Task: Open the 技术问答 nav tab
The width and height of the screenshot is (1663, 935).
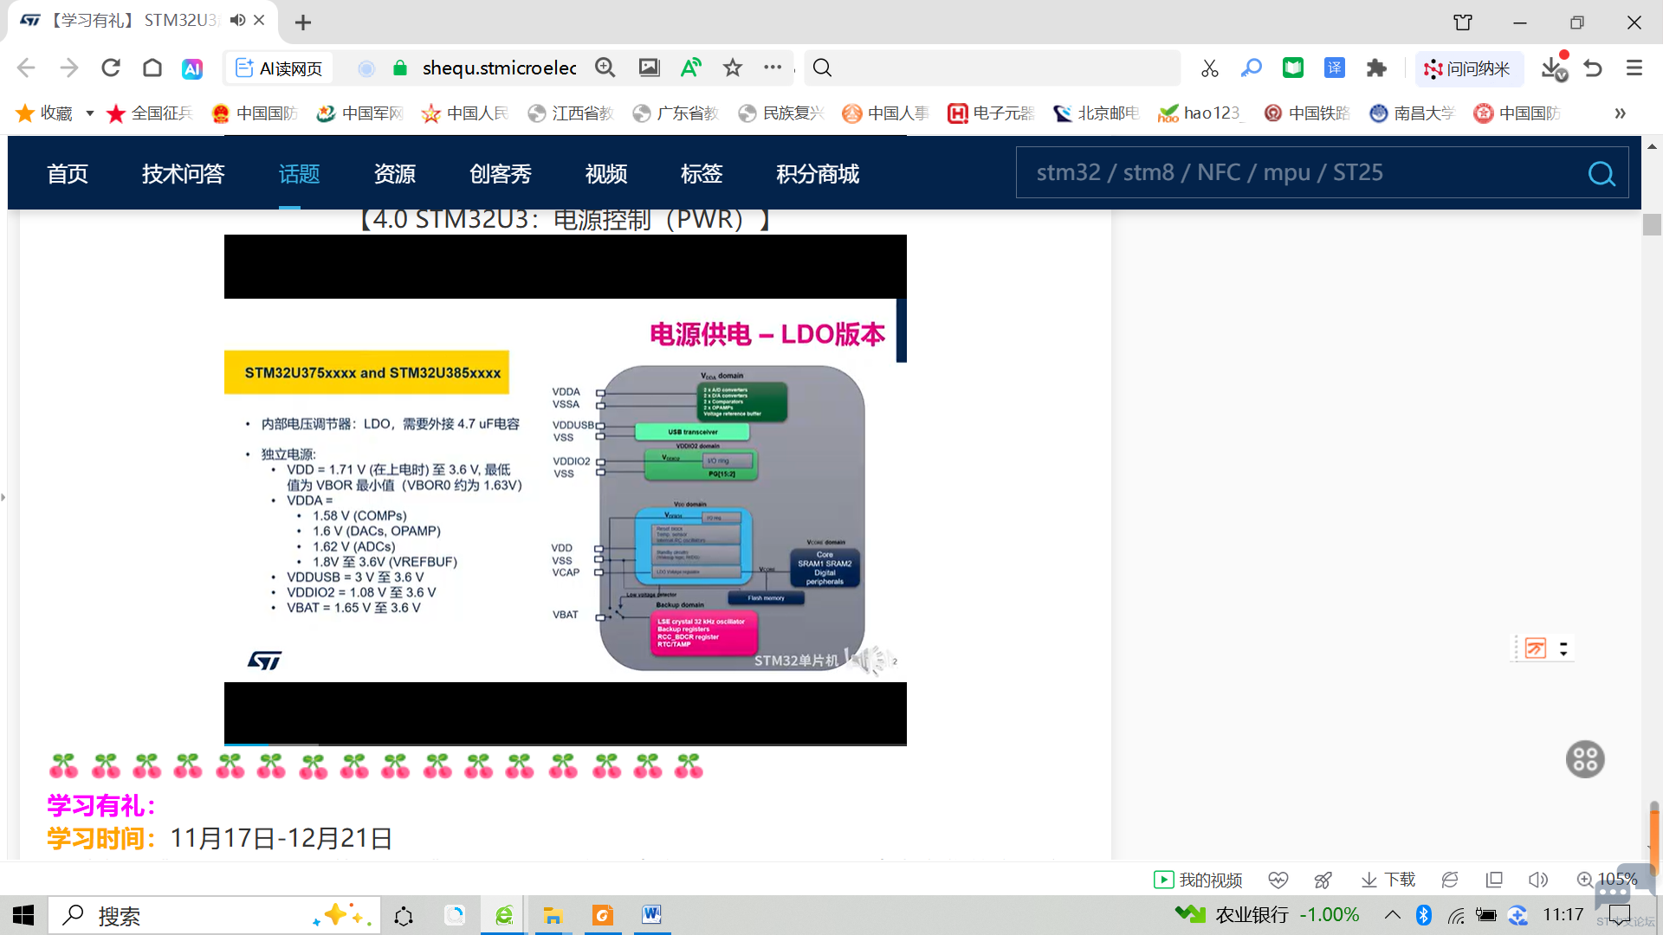Action: coord(183,173)
